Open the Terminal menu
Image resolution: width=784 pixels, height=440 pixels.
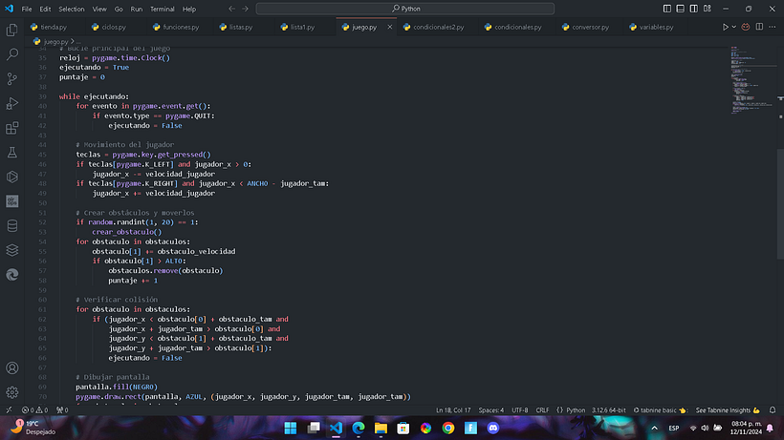tap(162, 9)
